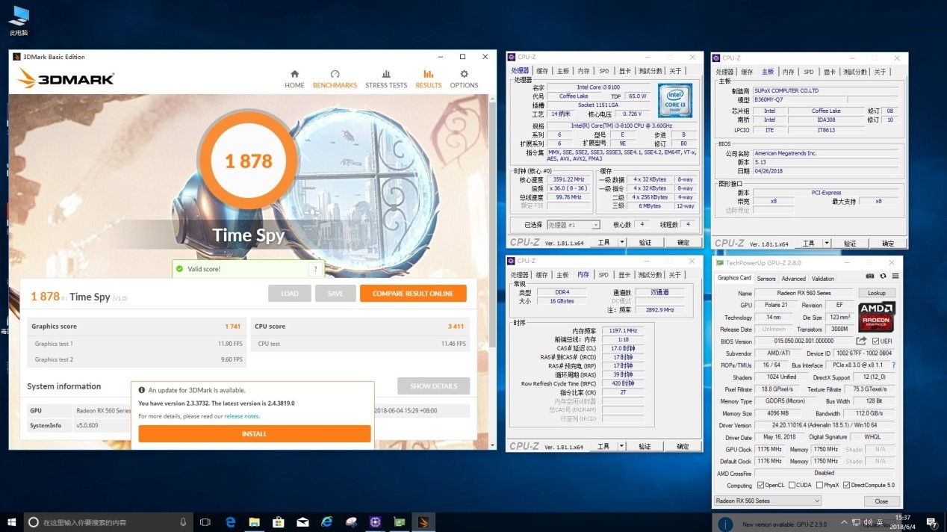Expand the 工具 dropdown arrow in CPU-Z
The image size is (947, 532).
click(622, 241)
